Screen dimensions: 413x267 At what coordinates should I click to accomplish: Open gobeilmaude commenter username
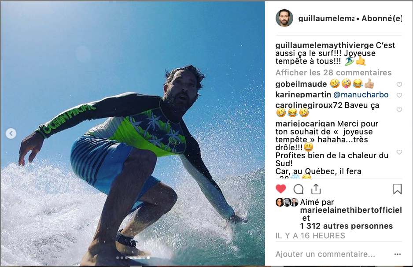(x=301, y=84)
